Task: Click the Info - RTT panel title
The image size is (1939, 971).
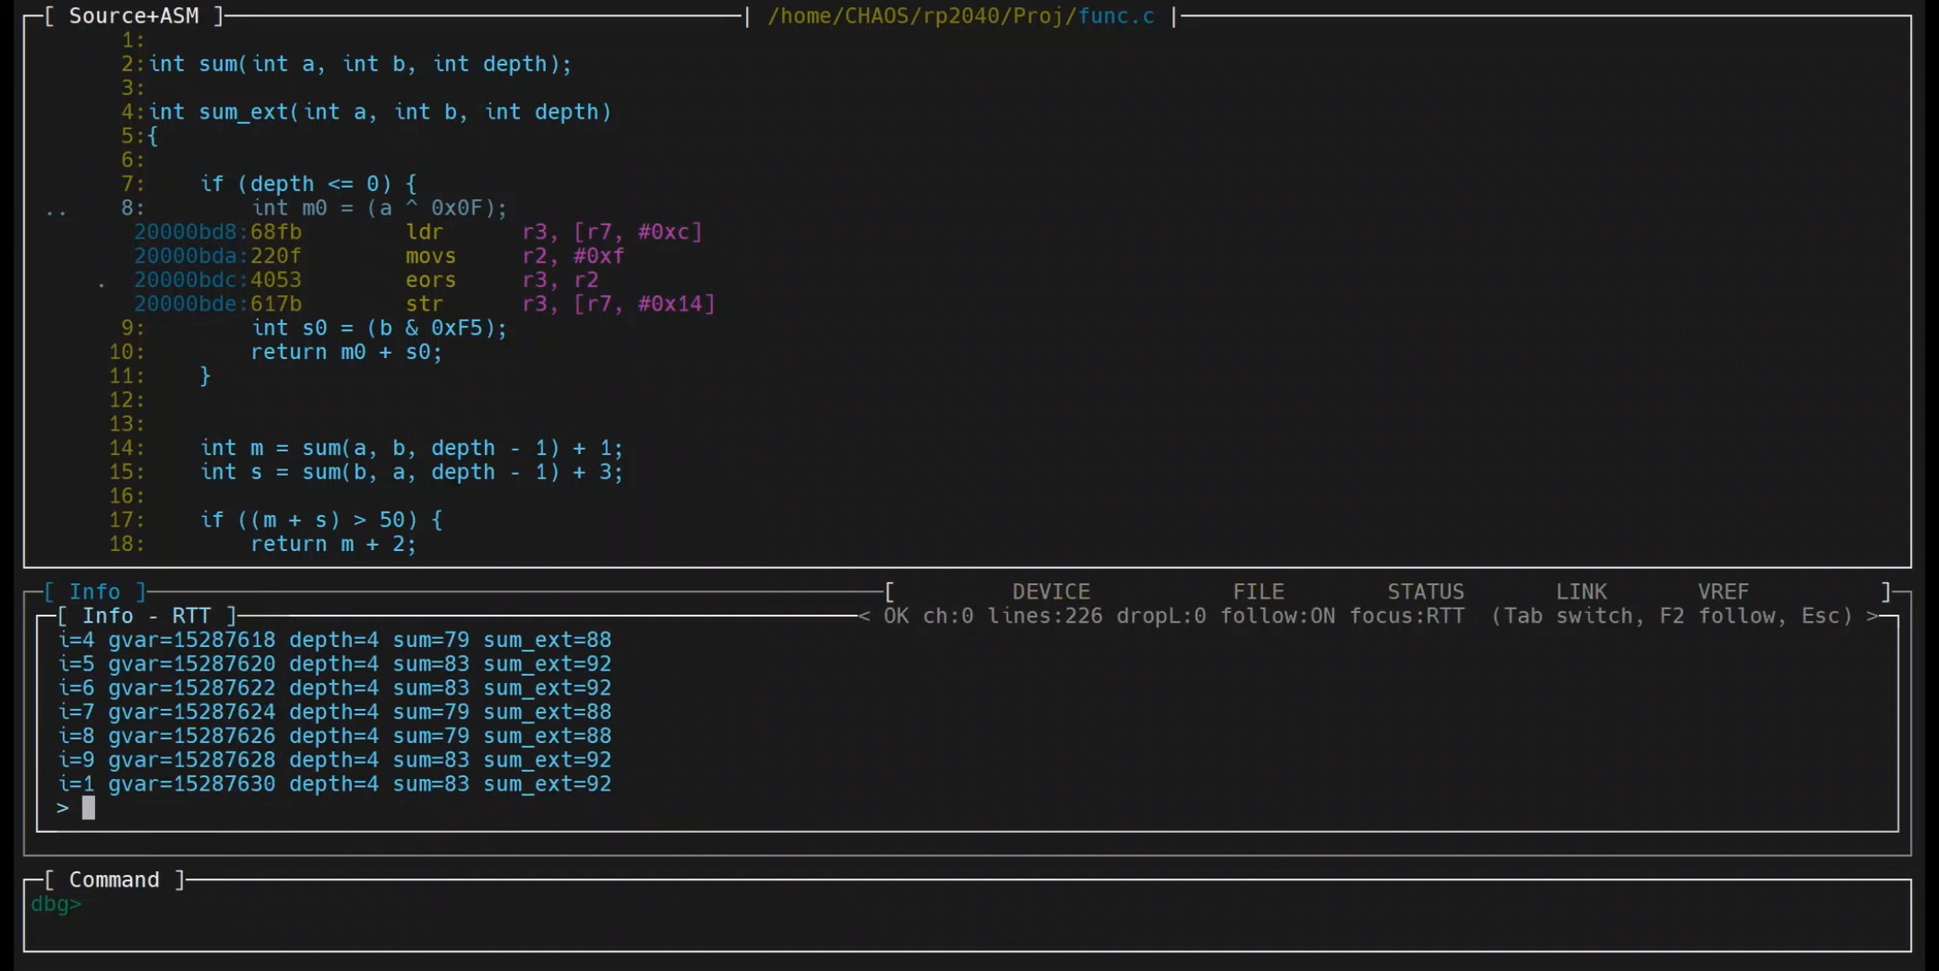Action: tap(146, 616)
